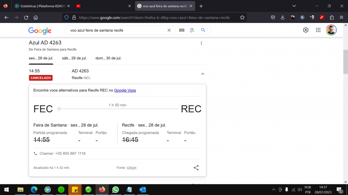Open the extensions puzzle icon
348x195 pixels.
pyautogui.click(x=332, y=17)
